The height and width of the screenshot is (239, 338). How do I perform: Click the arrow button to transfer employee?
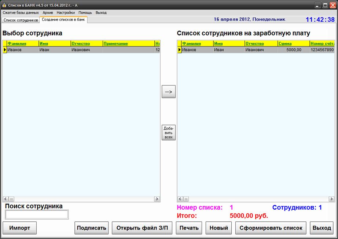[x=169, y=92]
